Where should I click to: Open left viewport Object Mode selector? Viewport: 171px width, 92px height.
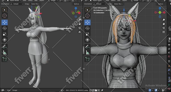point(14,1)
